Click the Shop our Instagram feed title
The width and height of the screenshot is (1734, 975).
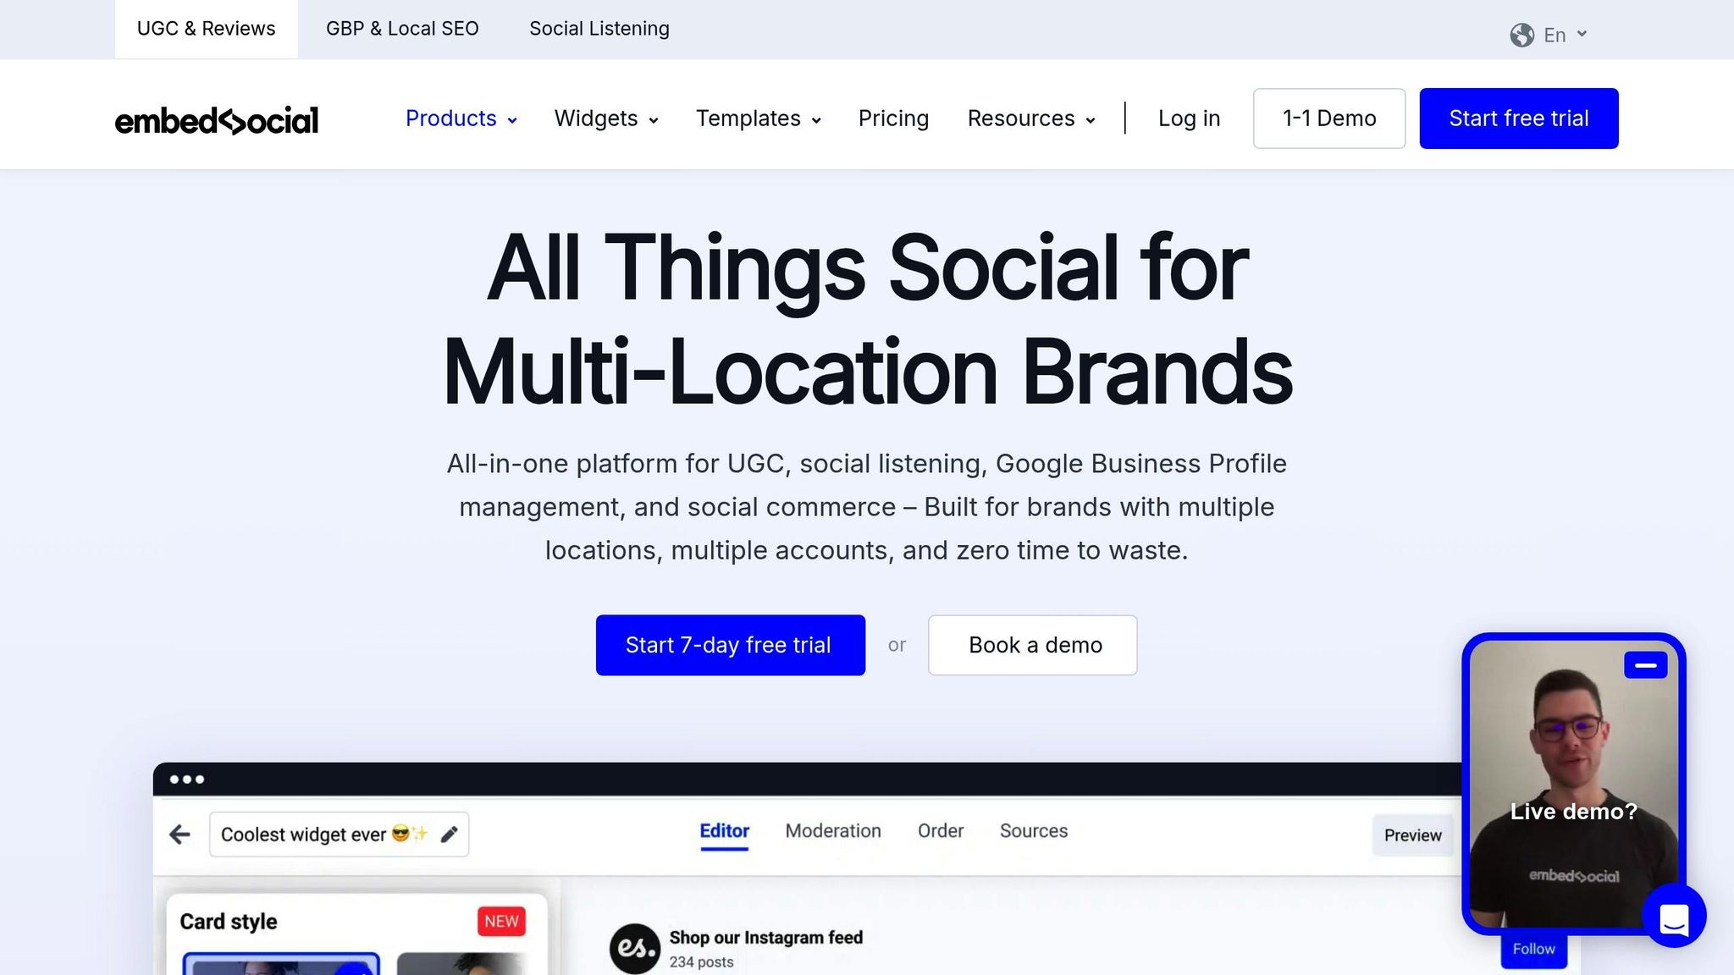coord(766,938)
